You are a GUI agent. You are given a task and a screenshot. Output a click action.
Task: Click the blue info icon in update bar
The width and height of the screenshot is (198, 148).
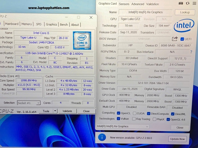click(x=102, y=137)
